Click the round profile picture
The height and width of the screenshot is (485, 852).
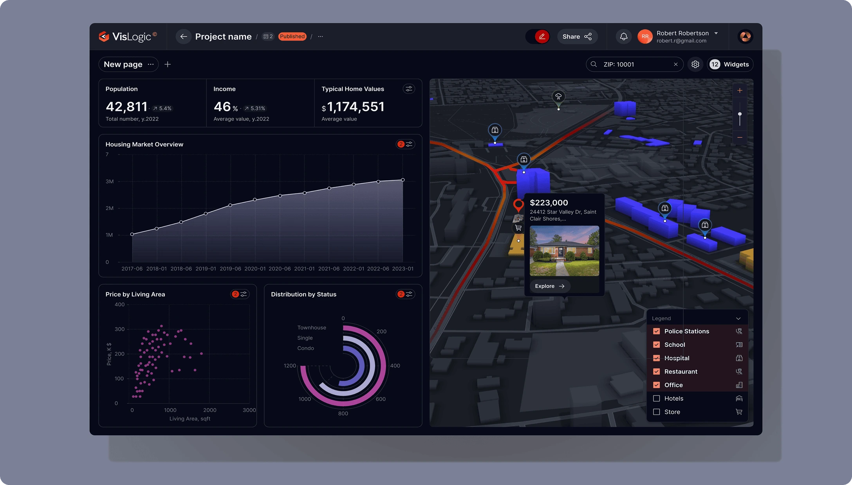745,36
